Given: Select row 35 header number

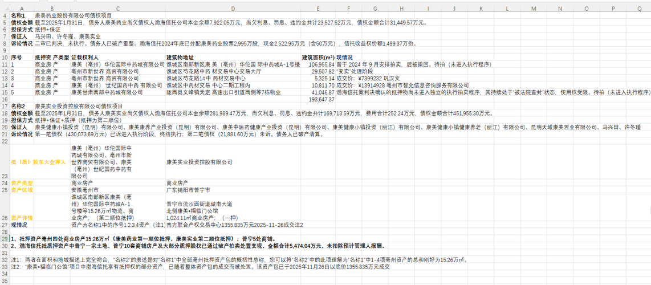Looking at the screenshot, I should pos(5,281).
